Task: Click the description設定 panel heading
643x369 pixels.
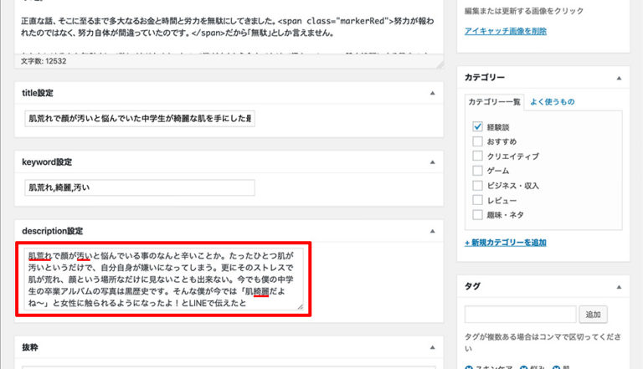Action: (53, 231)
